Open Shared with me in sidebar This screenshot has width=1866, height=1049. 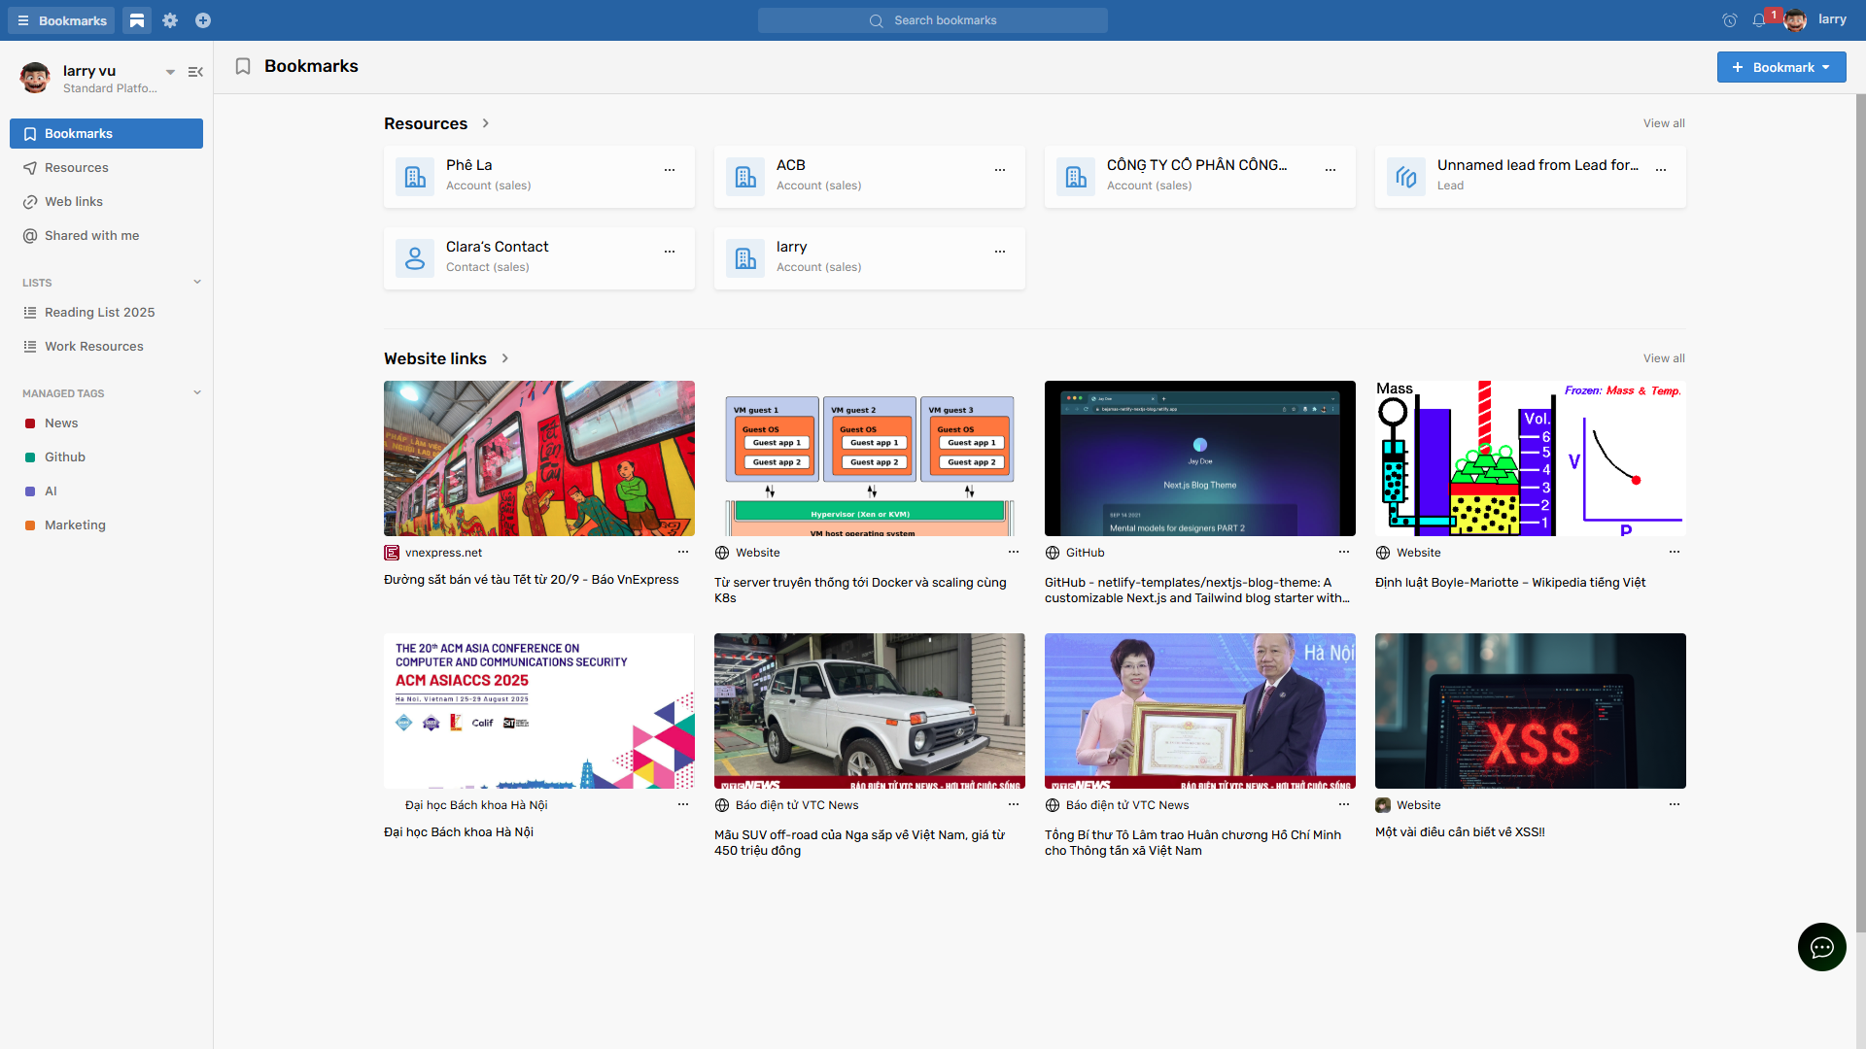[x=91, y=236]
